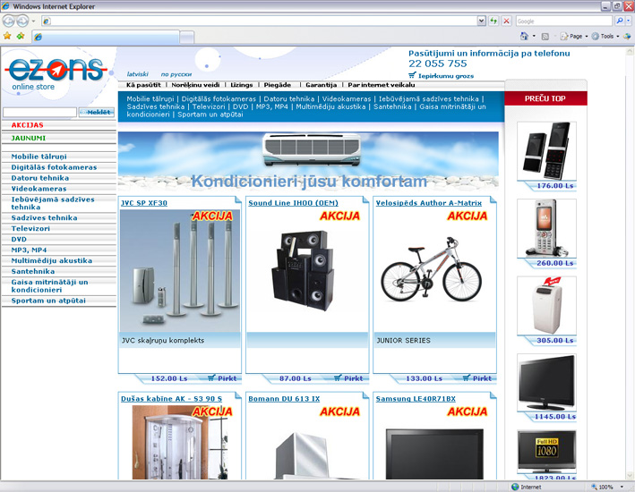Open the Līzings menu item

click(241, 85)
